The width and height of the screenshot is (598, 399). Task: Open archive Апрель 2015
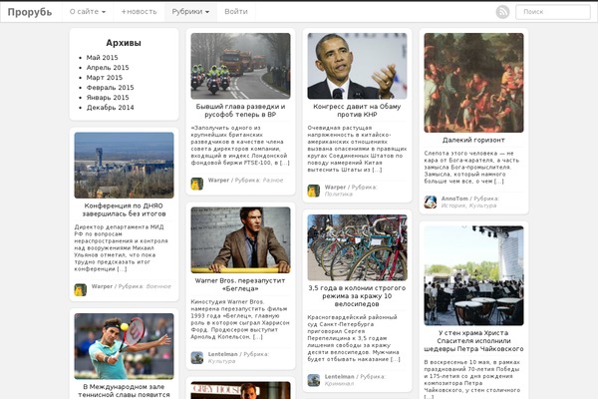pos(108,68)
